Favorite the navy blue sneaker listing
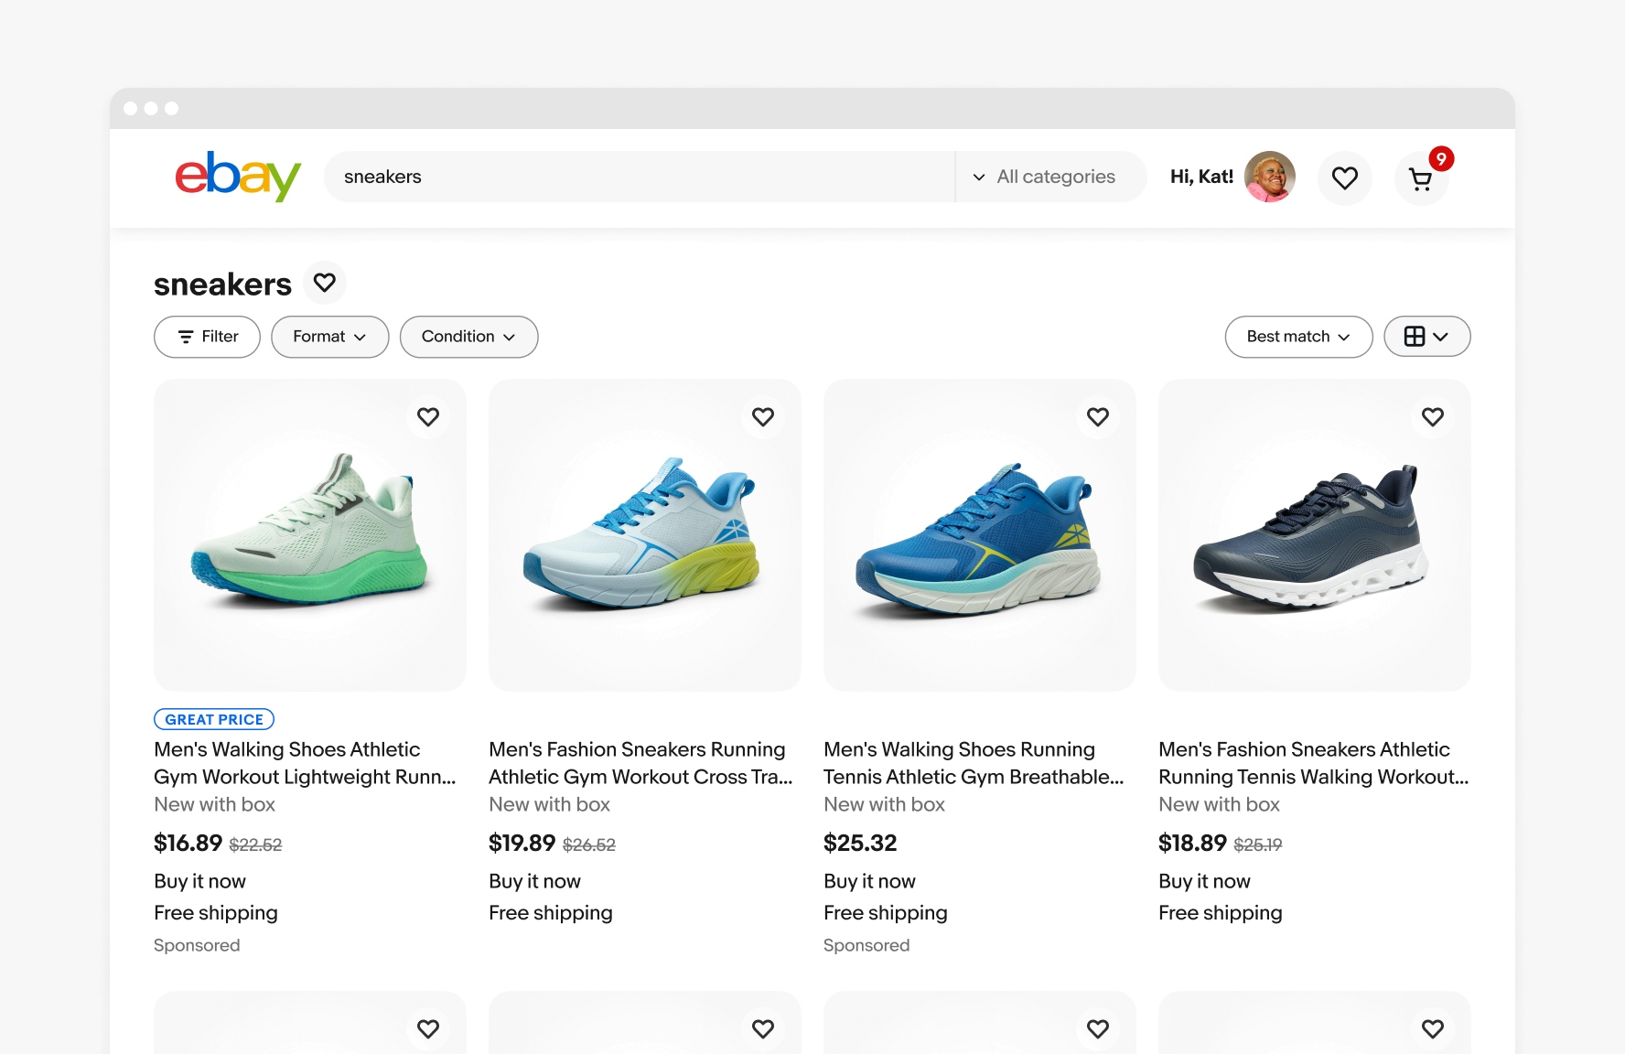Screen dimensions: 1625x1054 coord(1432,417)
